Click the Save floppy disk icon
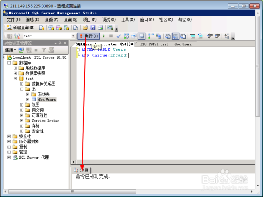This screenshot has width=263, height=197. (93, 28)
